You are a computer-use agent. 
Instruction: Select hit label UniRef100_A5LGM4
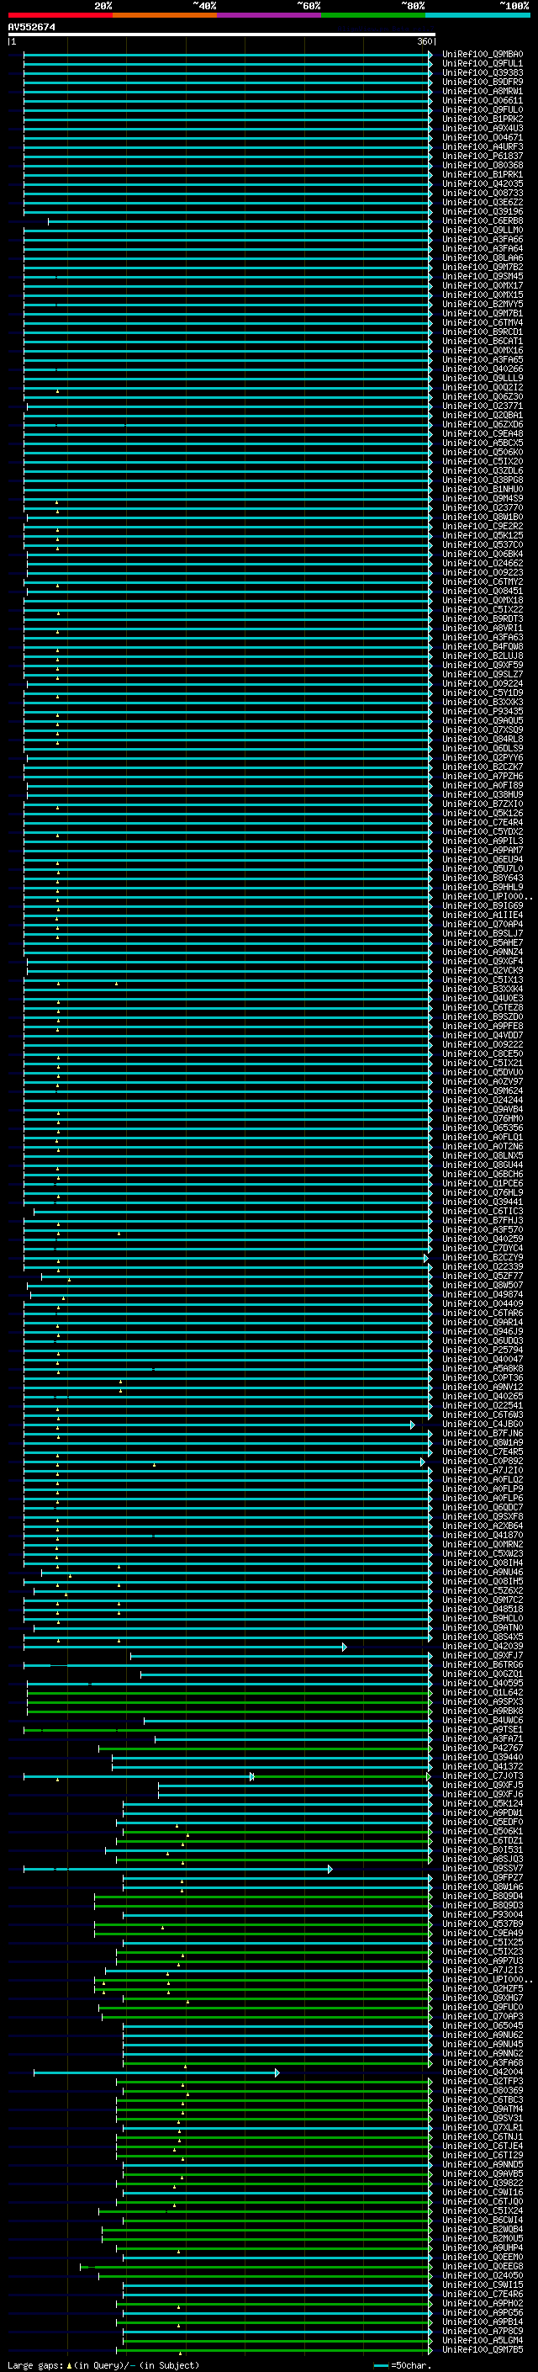pos(483,2340)
